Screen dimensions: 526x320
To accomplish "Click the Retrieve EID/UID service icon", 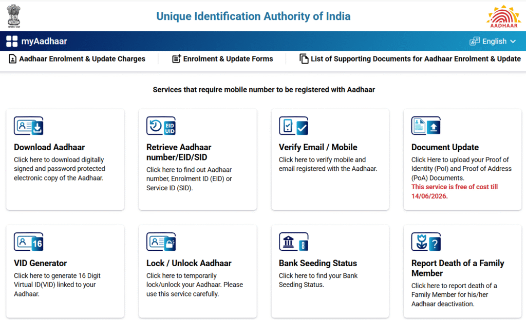I will [161, 126].
